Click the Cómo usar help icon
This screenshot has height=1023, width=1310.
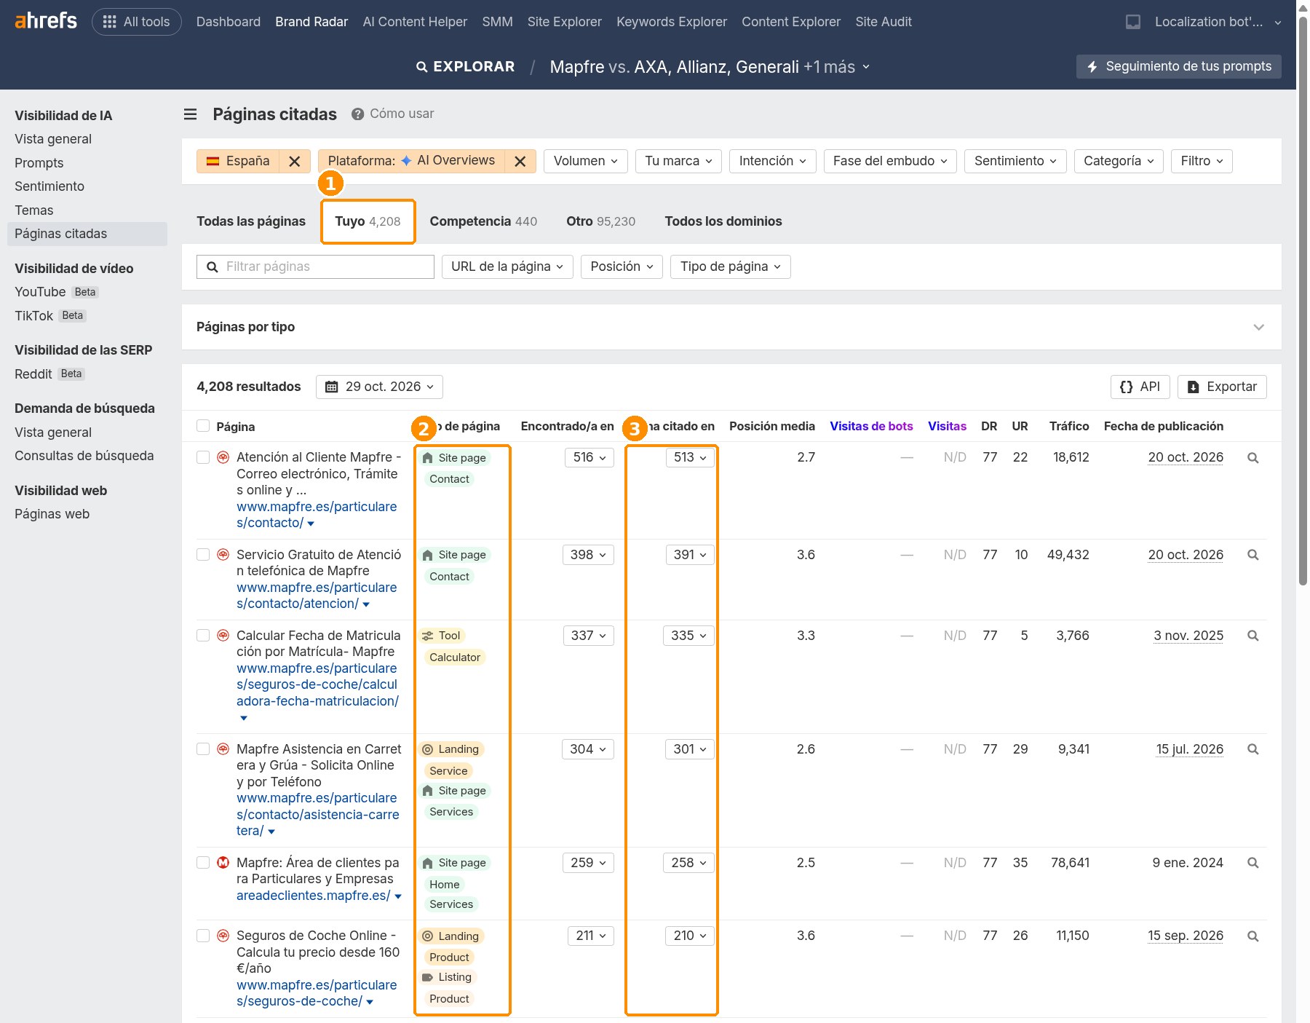click(357, 114)
